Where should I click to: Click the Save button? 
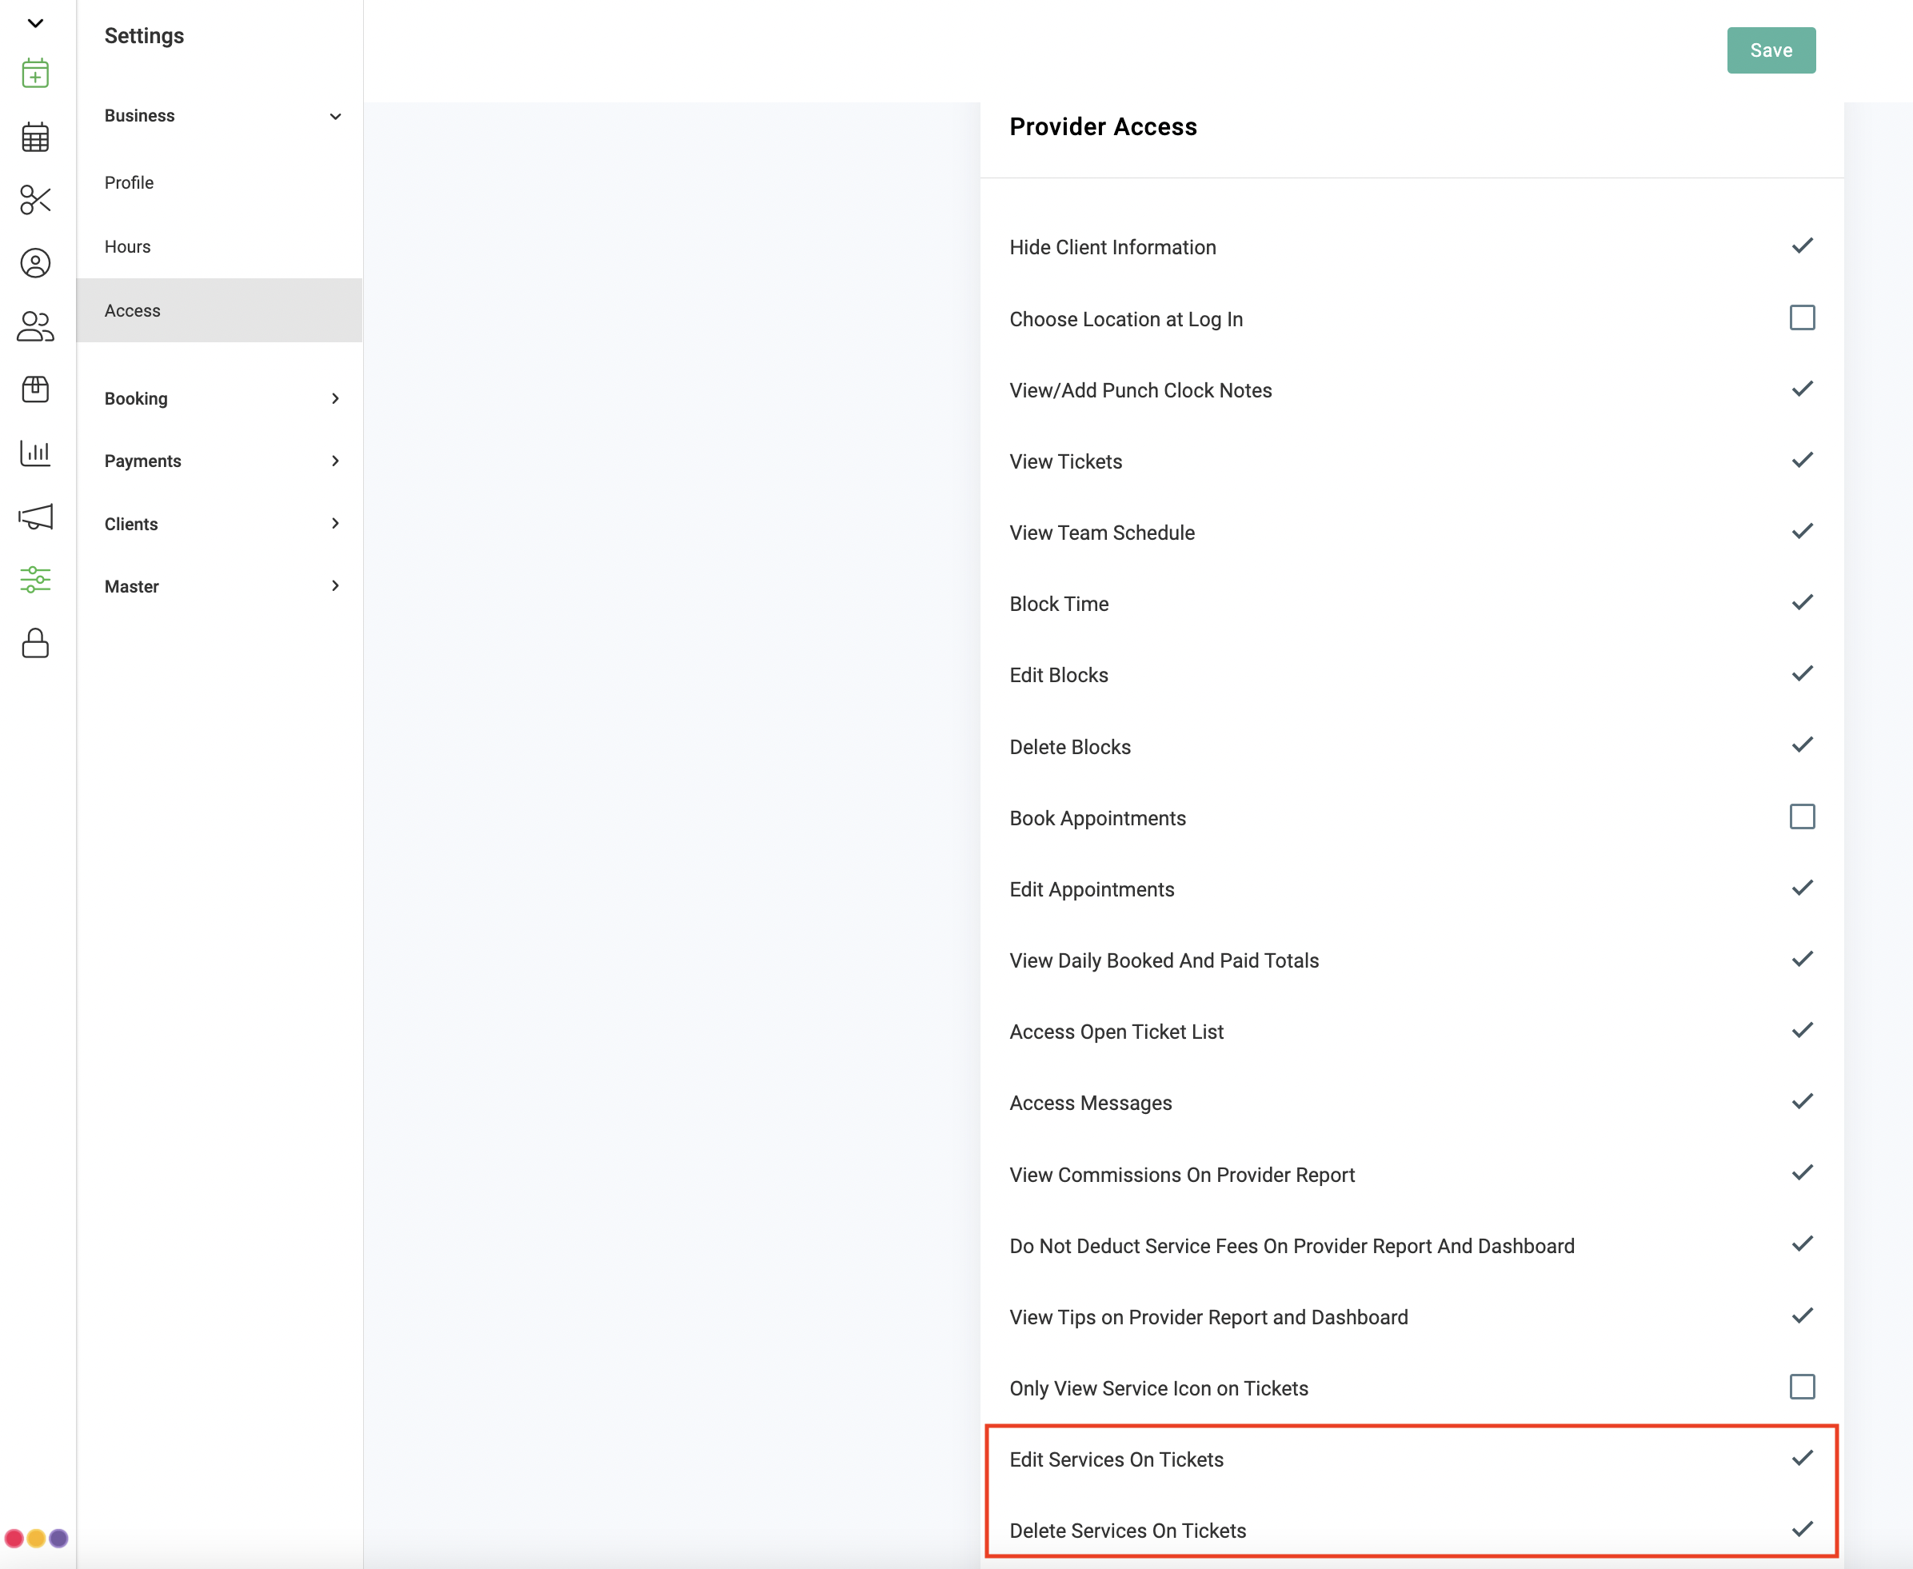1771,50
